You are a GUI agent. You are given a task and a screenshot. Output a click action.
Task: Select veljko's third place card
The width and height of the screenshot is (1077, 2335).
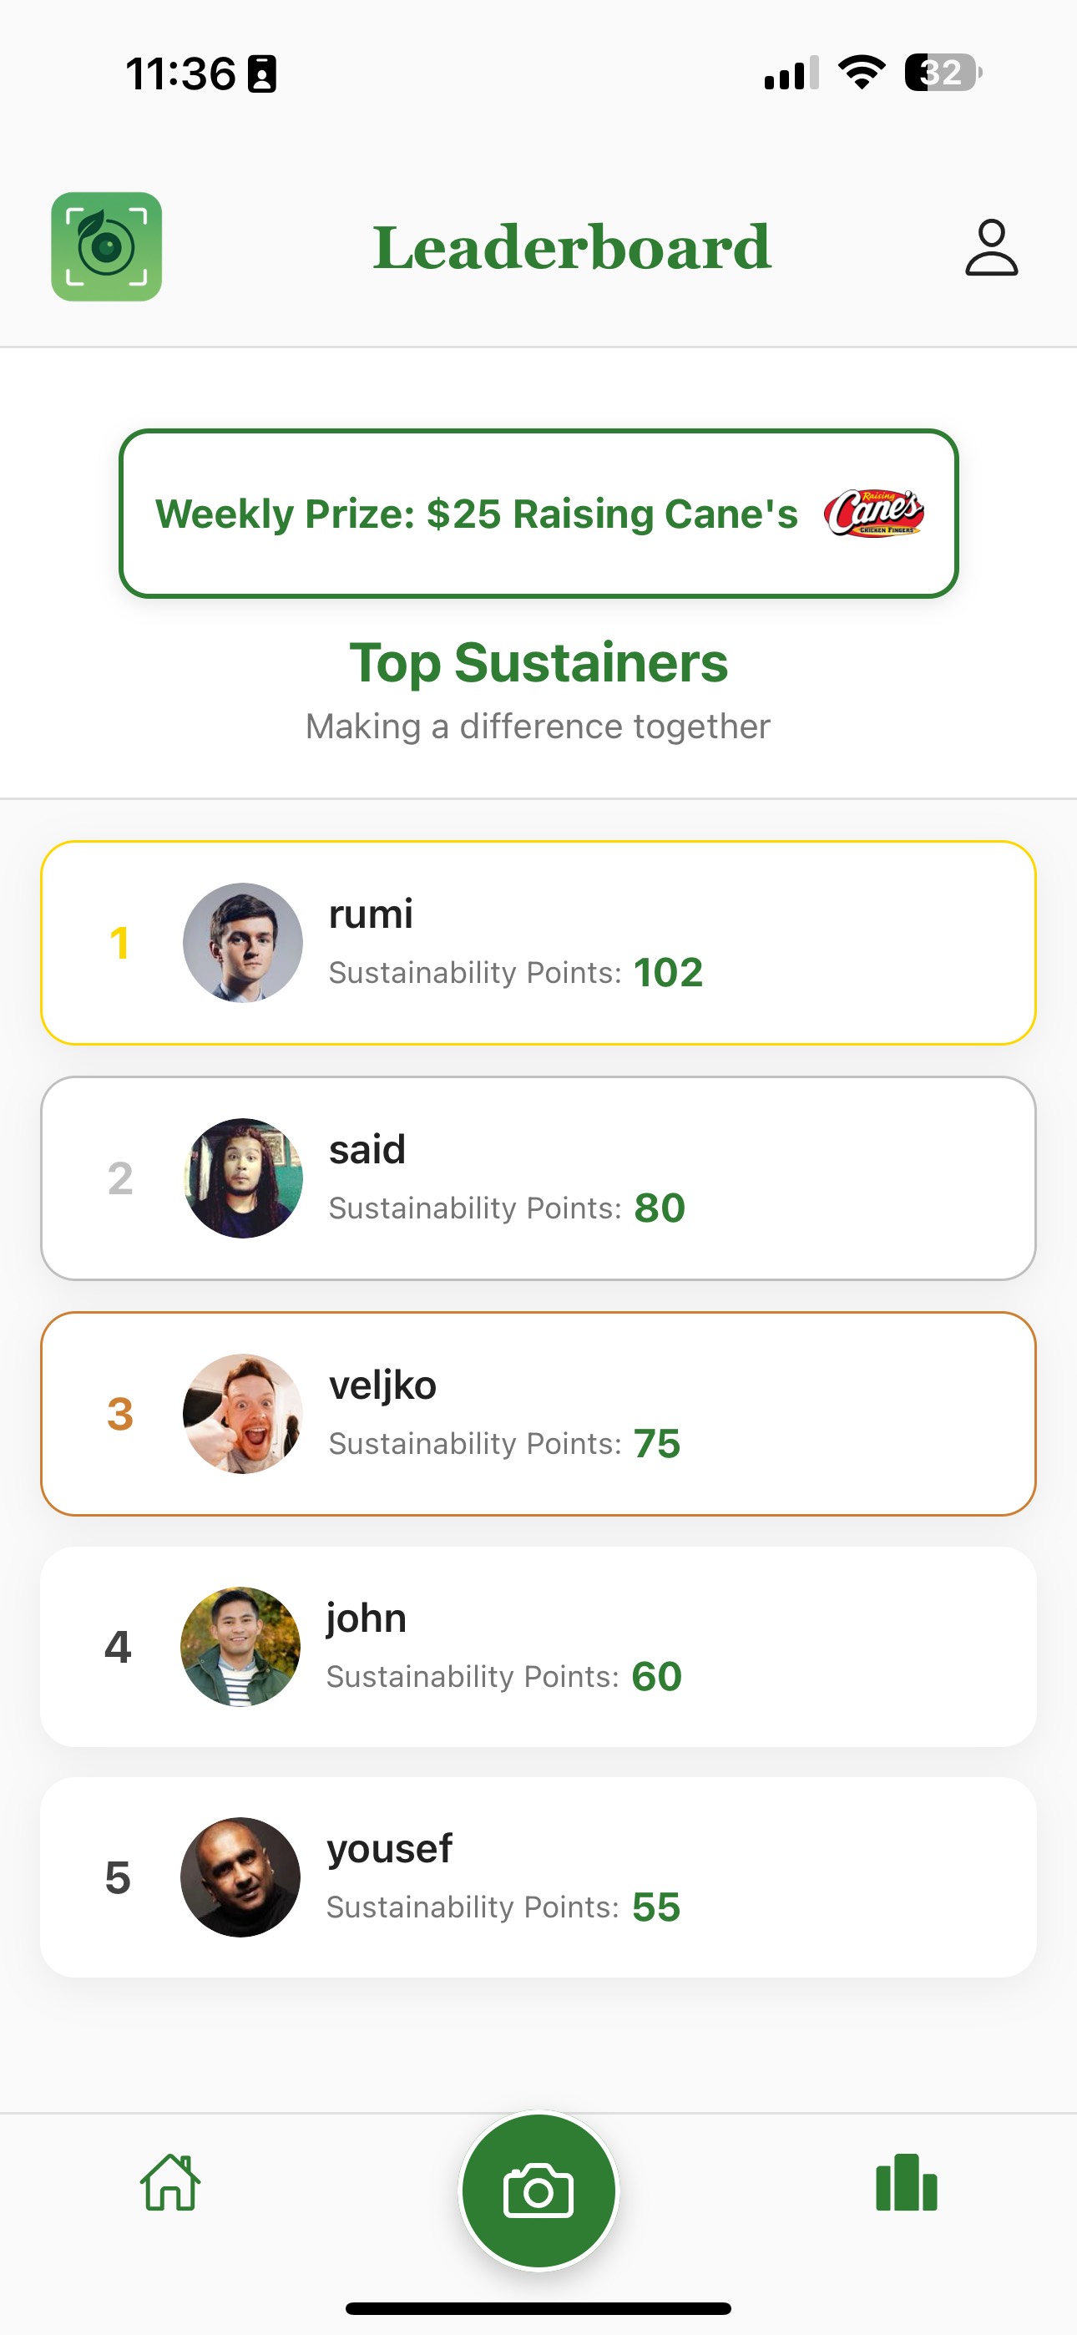538,1413
